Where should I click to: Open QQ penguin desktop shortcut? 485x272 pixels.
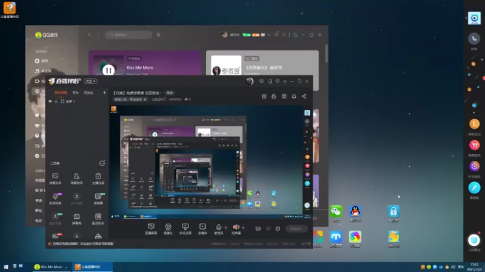355,213
